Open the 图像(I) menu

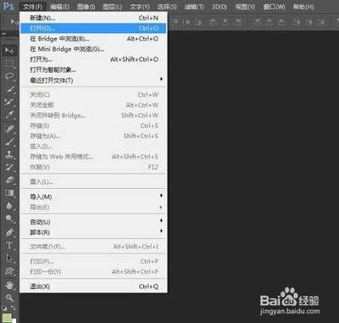coord(86,7)
